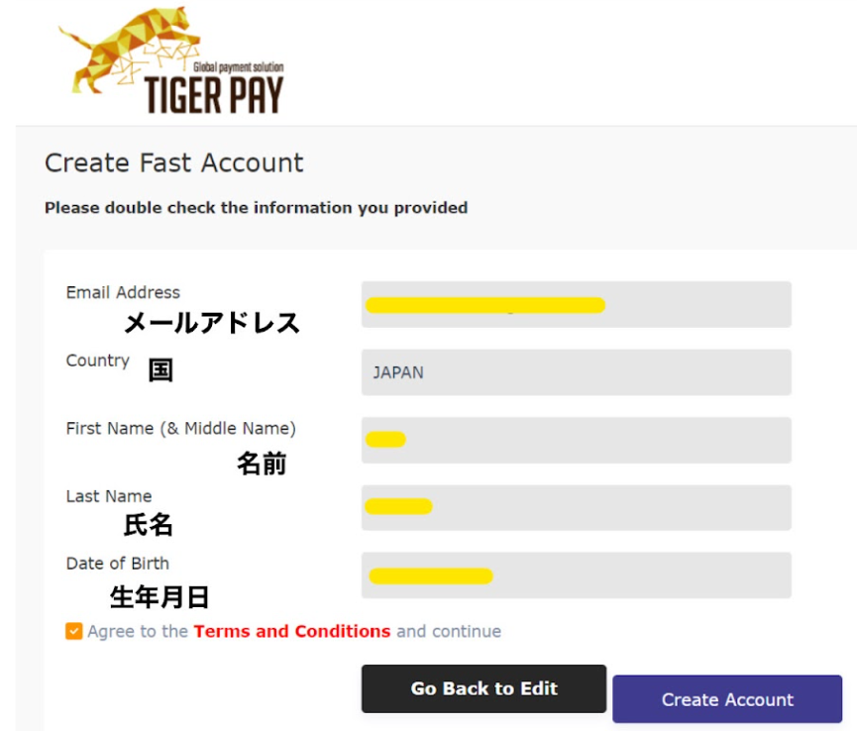Select the Country field showing JAPAN

(x=576, y=372)
